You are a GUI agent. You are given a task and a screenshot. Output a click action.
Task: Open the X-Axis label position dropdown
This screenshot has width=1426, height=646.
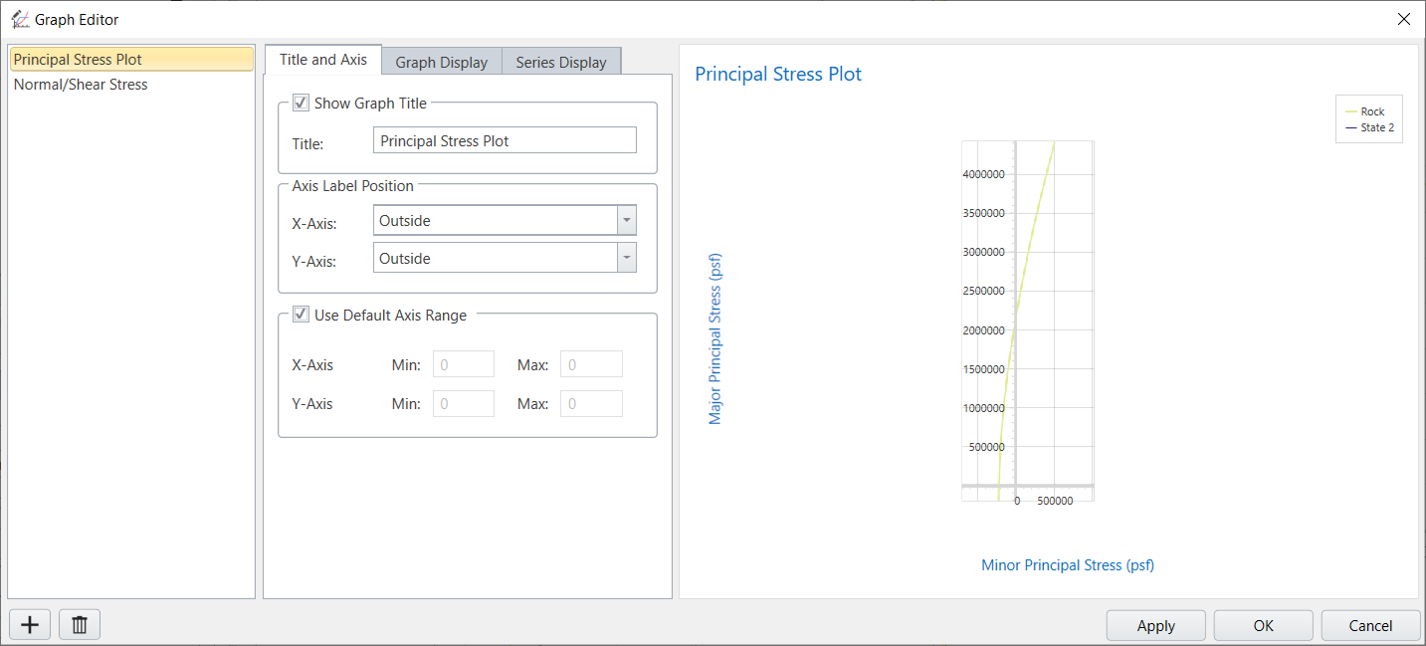point(627,219)
